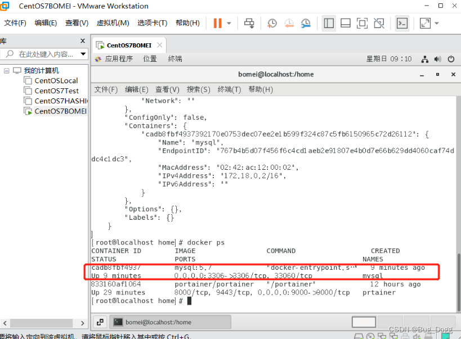This screenshot has height=339, width=461.
Task: Open terminal 帮助(H) menu
Action: click(x=261, y=89)
